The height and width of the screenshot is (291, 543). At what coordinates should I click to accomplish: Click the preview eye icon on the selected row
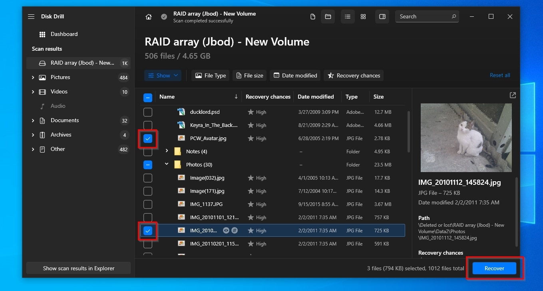226,231
